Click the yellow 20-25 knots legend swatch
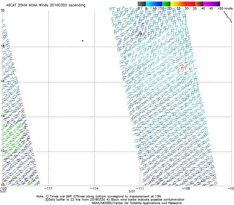 (175, 4)
